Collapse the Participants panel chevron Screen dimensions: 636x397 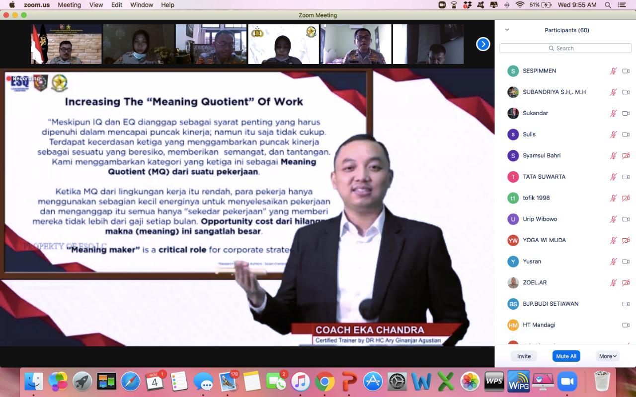(x=507, y=30)
